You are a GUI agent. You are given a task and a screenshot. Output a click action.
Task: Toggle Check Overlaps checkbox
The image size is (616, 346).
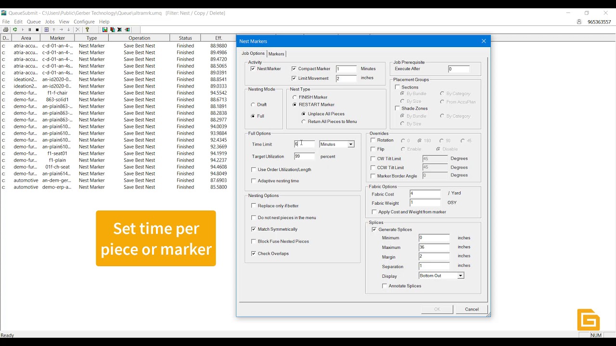click(x=254, y=253)
